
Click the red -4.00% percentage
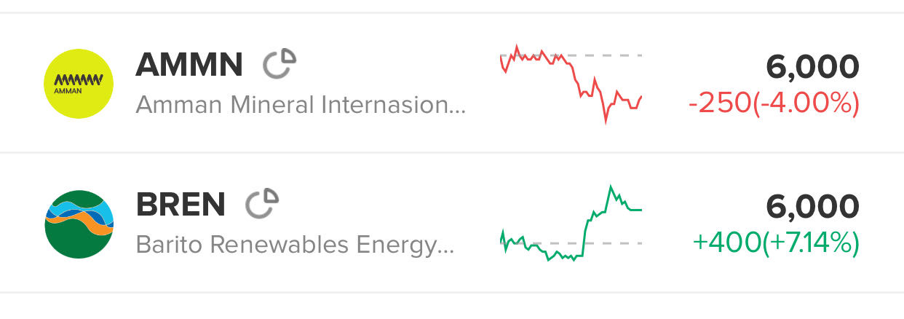coord(806,104)
